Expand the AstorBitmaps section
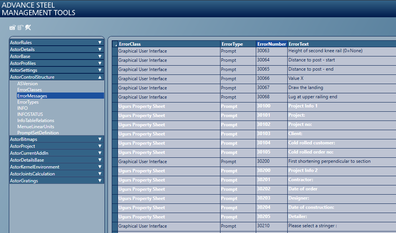Viewport: 396px width, 233px height. 56,139
